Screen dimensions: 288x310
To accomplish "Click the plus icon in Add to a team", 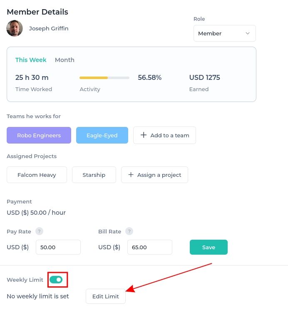I will click(x=144, y=135).
